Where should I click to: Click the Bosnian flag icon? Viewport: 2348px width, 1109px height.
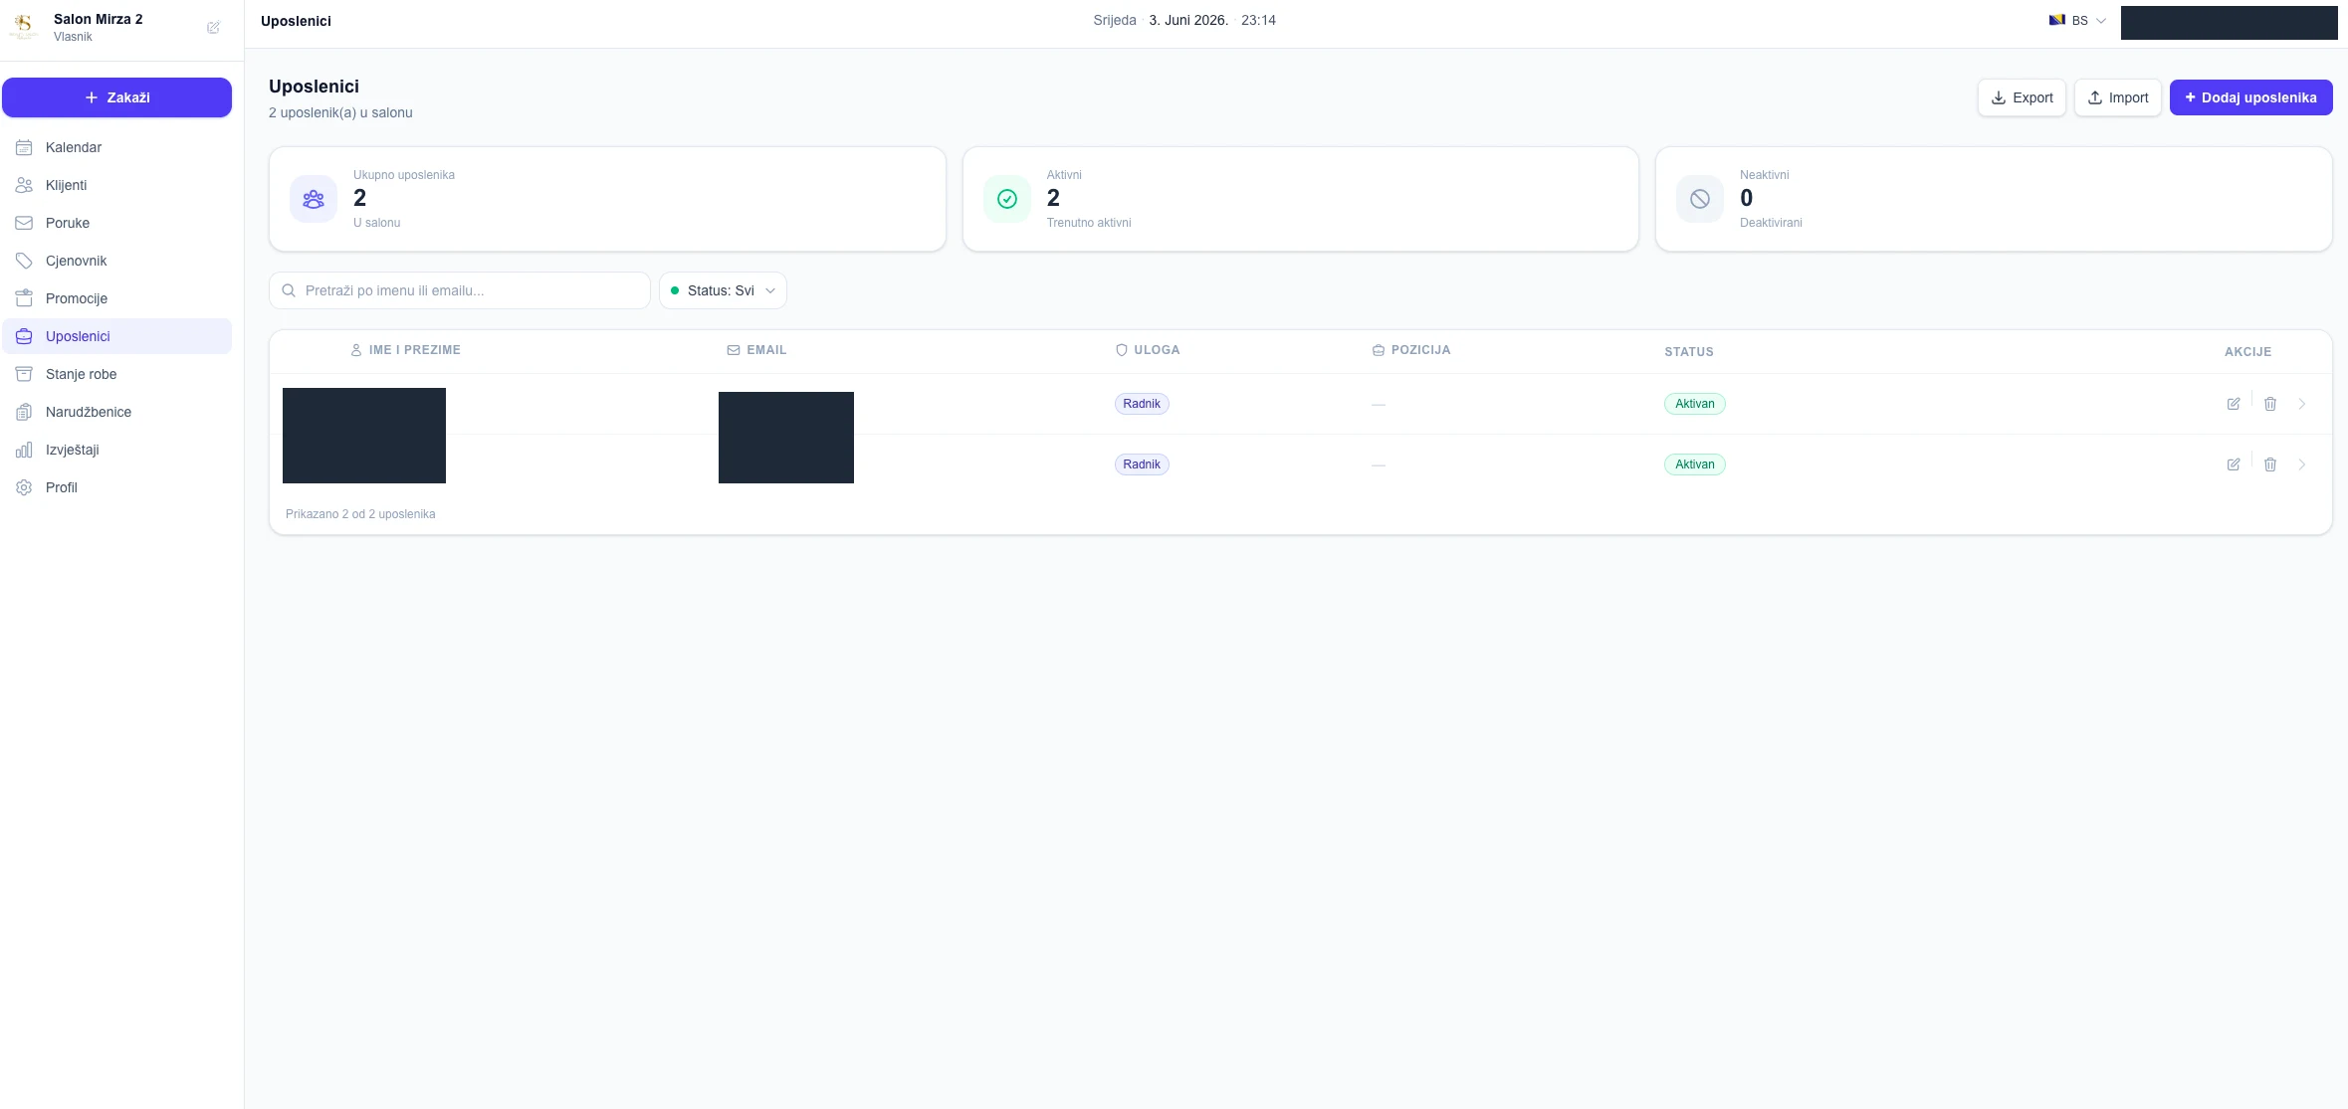point(2056,20)
